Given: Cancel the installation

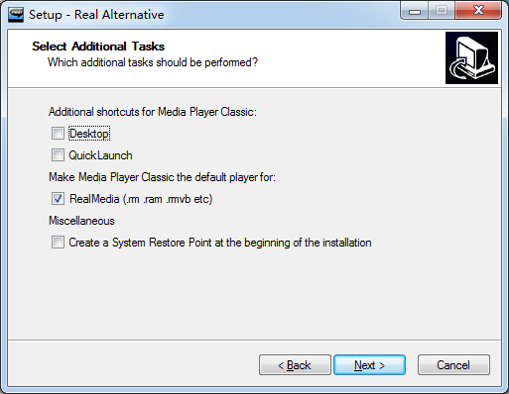Looking at the screenshot, I should (453, 365).
